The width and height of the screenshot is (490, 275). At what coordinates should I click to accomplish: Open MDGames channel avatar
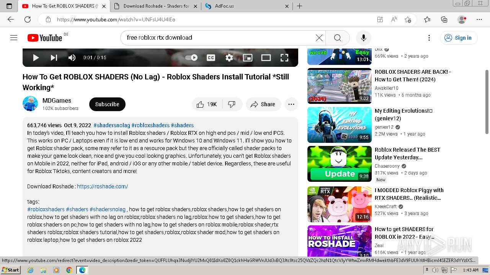coord(30,104)
